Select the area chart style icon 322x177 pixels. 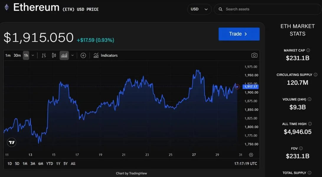(64, 55)
